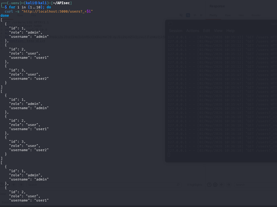Screen dimensions: 277x207
Task: Click the '0 highlights' label in Burp
Action: pyautogui.click(x=195, y=185)
